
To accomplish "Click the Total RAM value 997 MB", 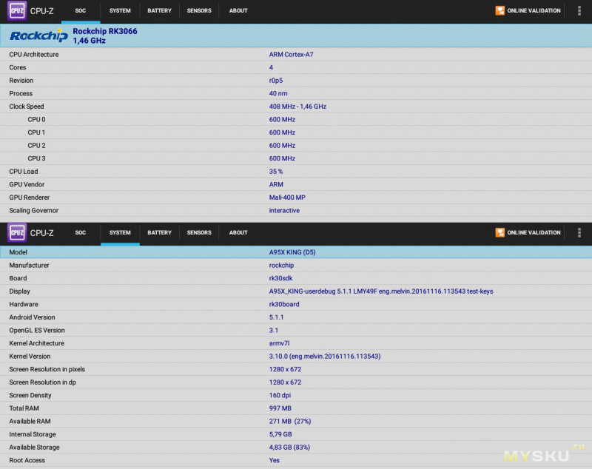I will tap(280, 408).
